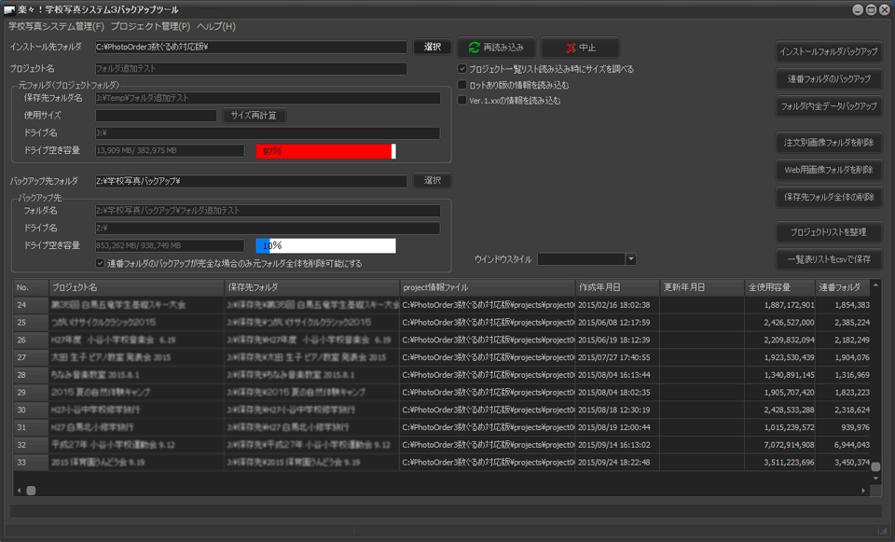Toggle ロットあり版の情報を読み込む checkbox
The image size is (895, 542).
[462, 85]
